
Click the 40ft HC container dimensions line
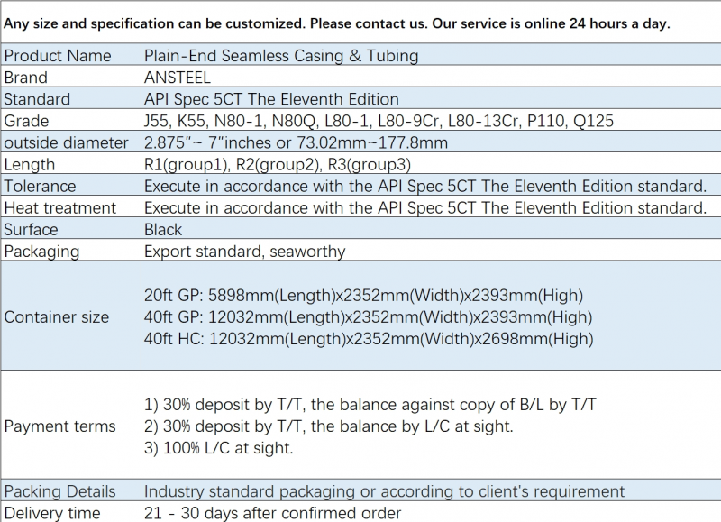click(x=369, y=339)
